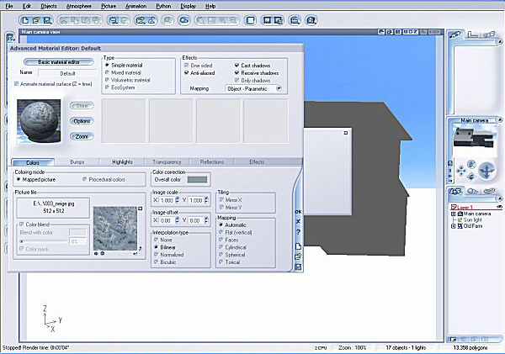
Task: Toggle the Cast shadows checkbox
Action: click(x=237, y=65)
